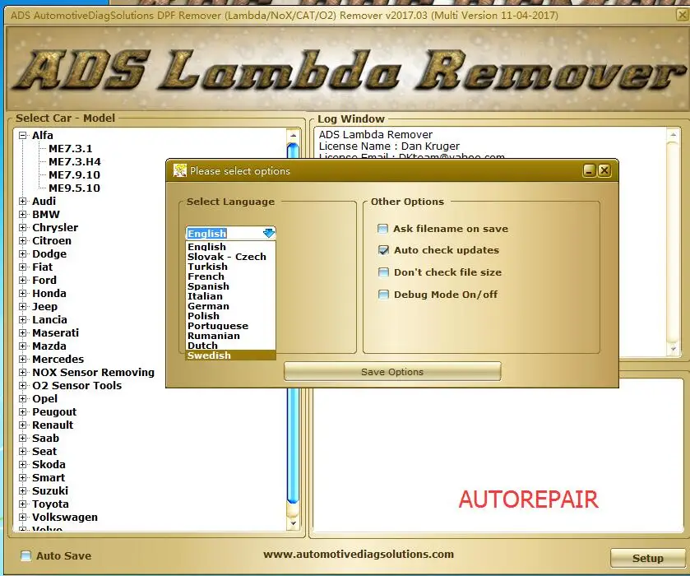This screenshot has height=576, width=690.
Task: Click the options dialog title icon
Action: point(179,170)
